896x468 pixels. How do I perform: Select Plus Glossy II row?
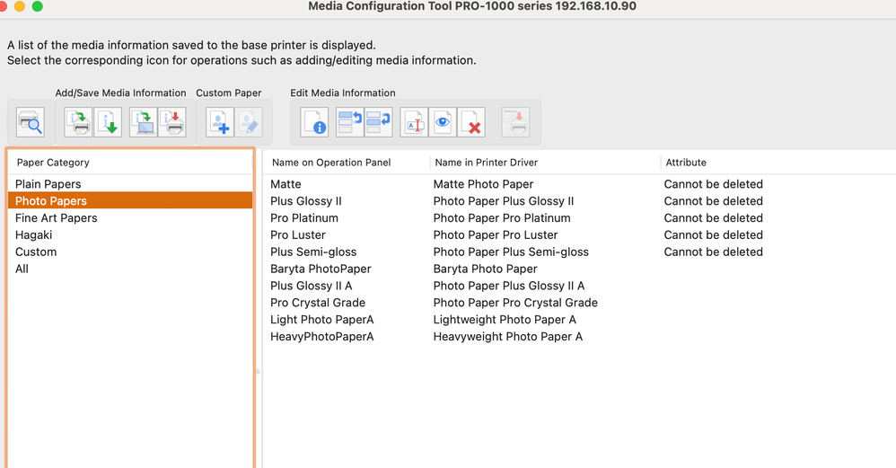click(x=579, y=200)
